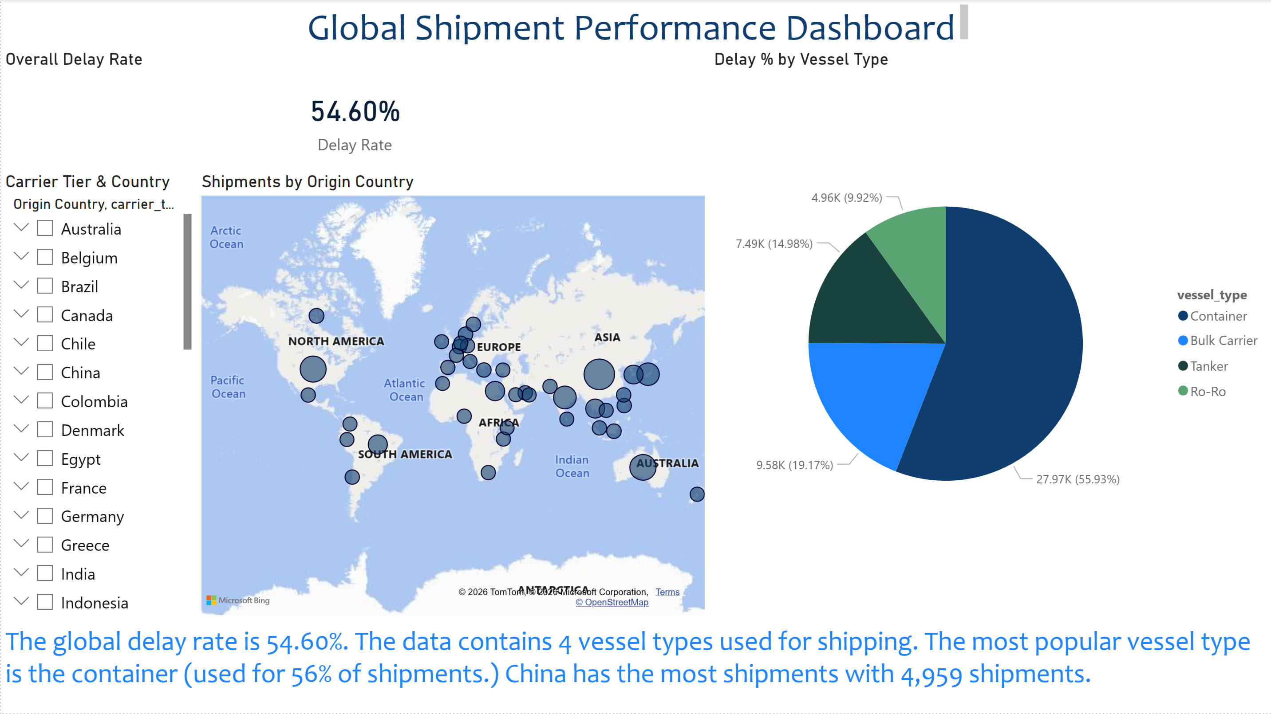The height and width of the screenshot is (714, 1271).
Task: Check the China checkbox
Action: [45, 372]
